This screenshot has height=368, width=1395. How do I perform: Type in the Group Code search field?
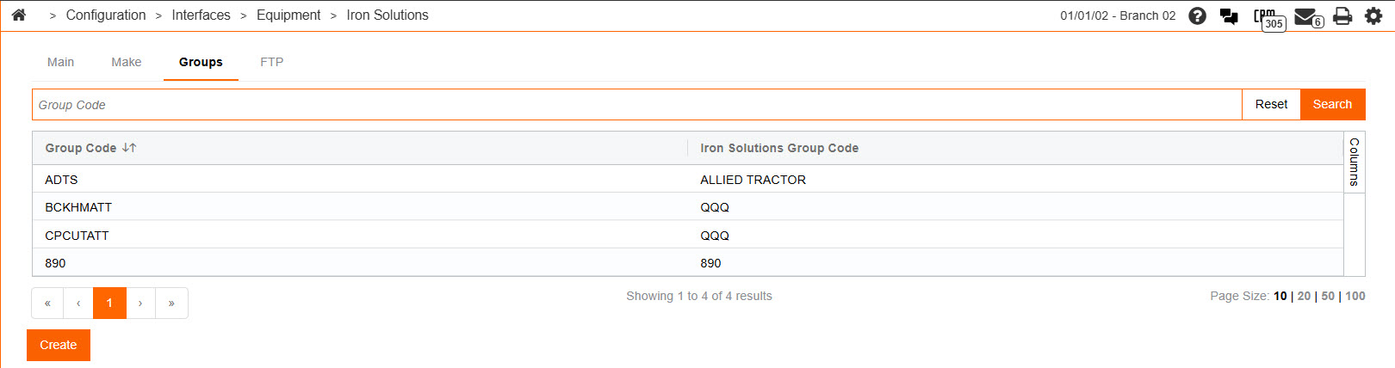click(x=637, y=105)
